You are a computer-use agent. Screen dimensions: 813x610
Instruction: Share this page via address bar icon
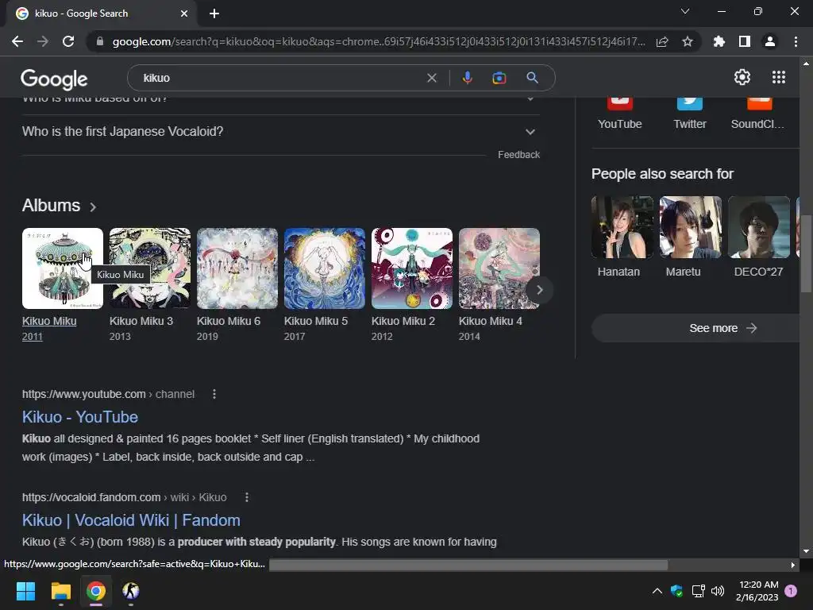point(662,41)
